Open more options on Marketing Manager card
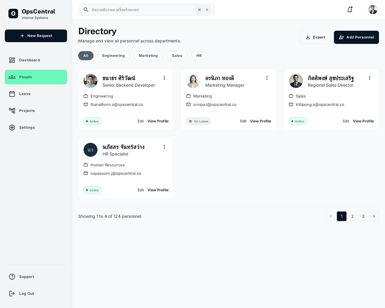Screen dimensions: 385x308 coord(267,78)
